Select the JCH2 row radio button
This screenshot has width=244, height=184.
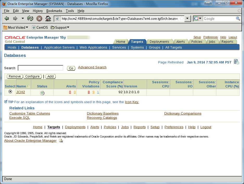click(10, 92)
